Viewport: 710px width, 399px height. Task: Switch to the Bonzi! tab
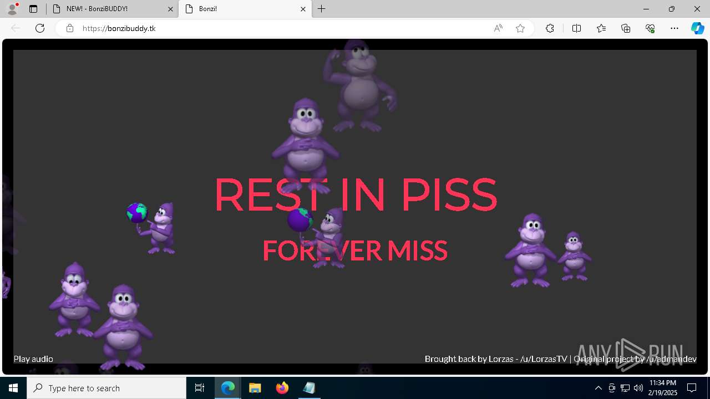click(244, 9)
